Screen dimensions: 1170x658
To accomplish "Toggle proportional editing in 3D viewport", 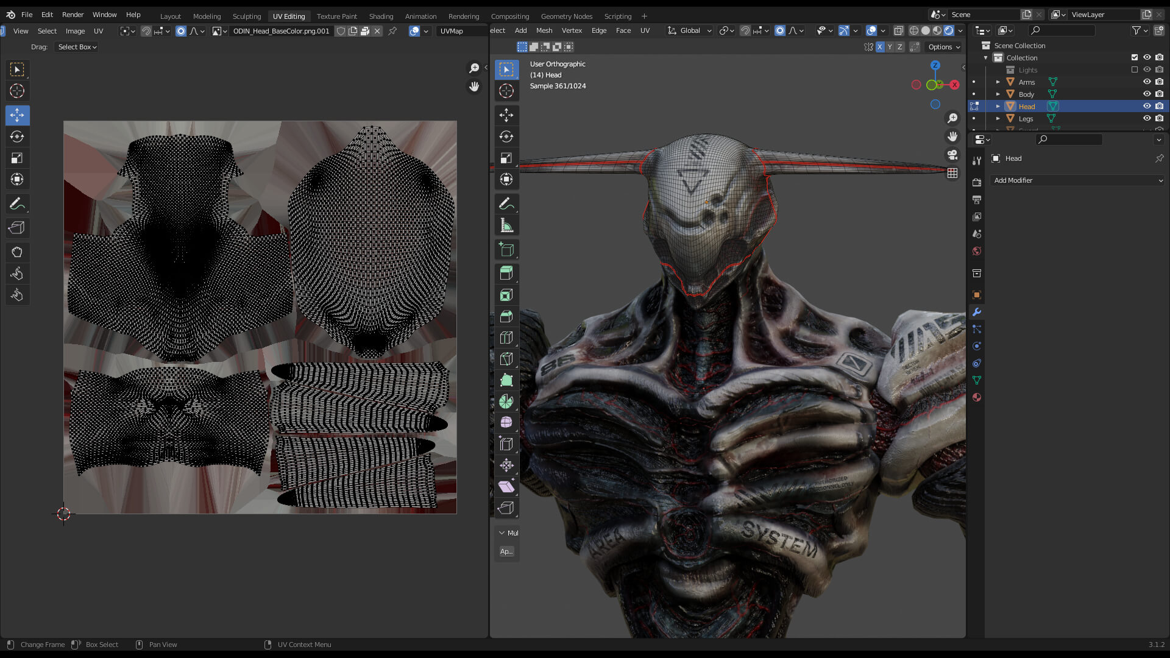I will coord(780,30).
